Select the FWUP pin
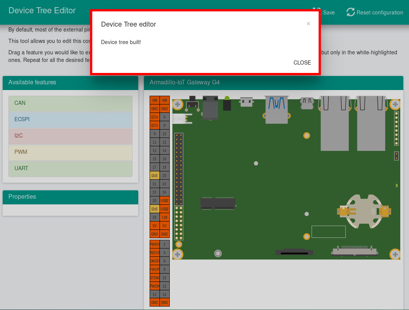The width and height of the screenshot is (409, 310). (155, 269)
